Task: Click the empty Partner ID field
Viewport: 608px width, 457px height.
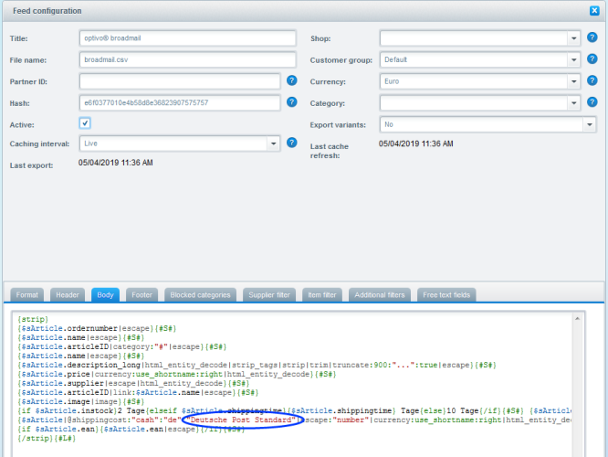Action: coord(180,81)
